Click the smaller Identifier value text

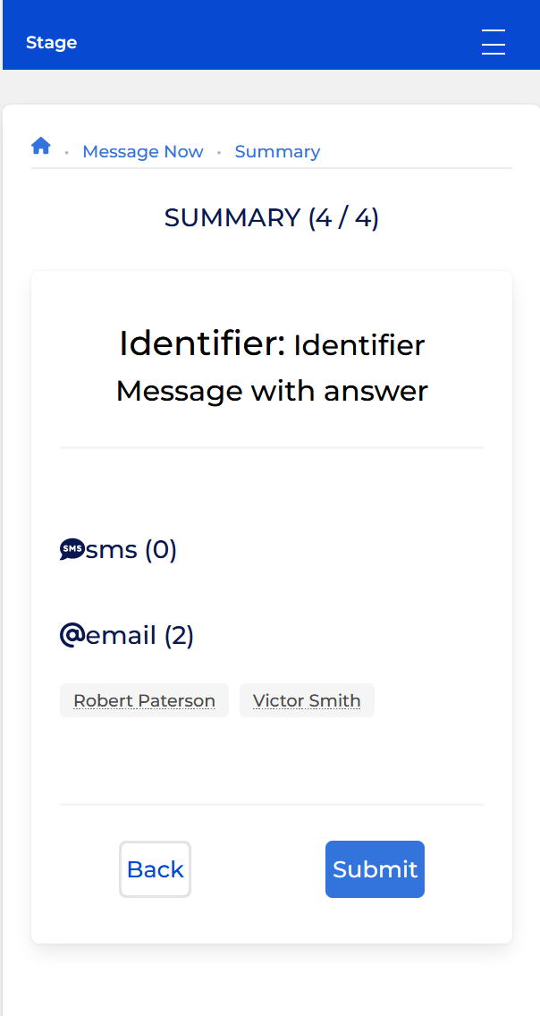(x=359, y=345)
